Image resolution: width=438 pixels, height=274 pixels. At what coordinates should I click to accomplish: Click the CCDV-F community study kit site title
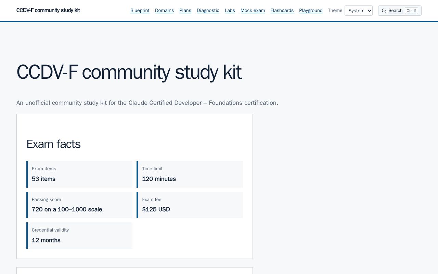click(48, 10)
